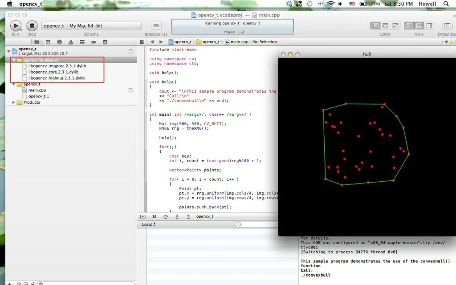Screen dimensions: 456x285
Task: Open the Search navigator magnifier icon
Action: [x=59, y=42]
